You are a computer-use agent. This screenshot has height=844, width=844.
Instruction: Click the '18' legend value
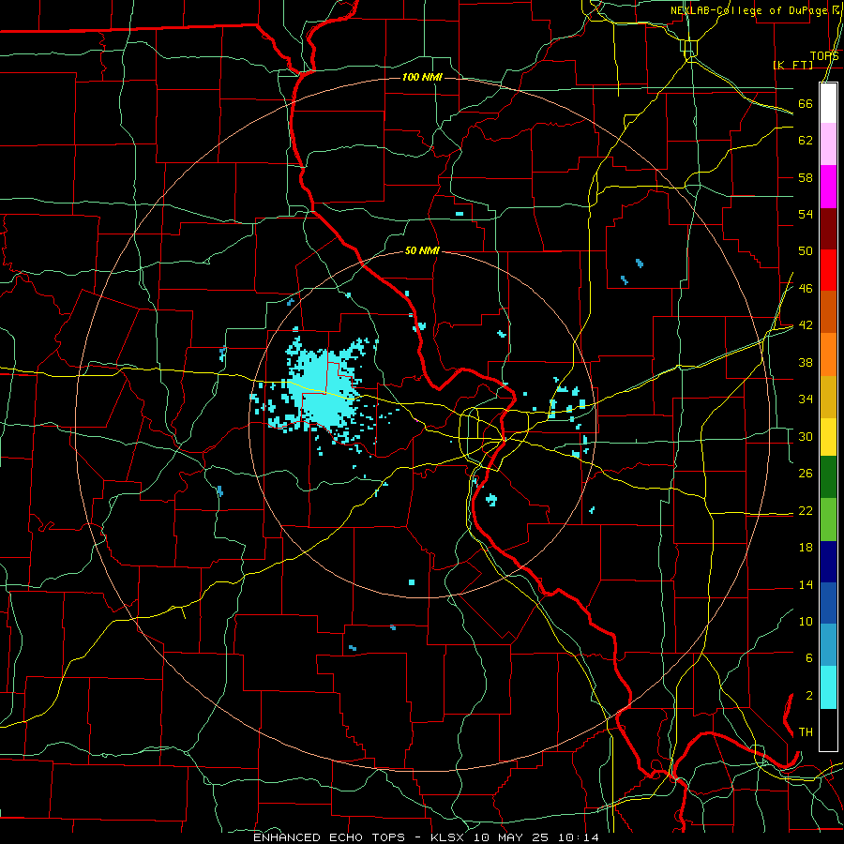click(x=806, y=548)
